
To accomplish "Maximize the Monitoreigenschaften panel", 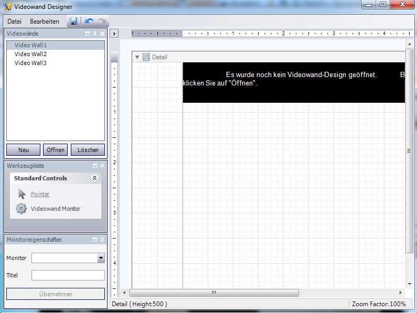I will [x=94, y=240].
